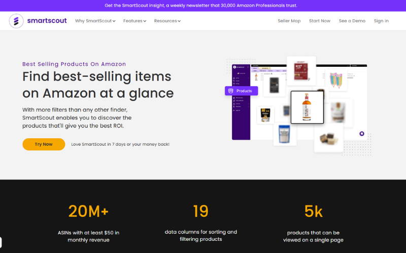This screenshot has width=406, height=253.
Task: Click the newsletter announcement banner
Action: point(201,6)
